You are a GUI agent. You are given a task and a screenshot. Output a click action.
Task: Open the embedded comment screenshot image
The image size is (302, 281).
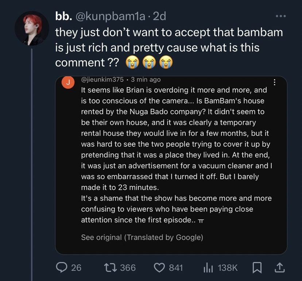click(x=171, y=165)
